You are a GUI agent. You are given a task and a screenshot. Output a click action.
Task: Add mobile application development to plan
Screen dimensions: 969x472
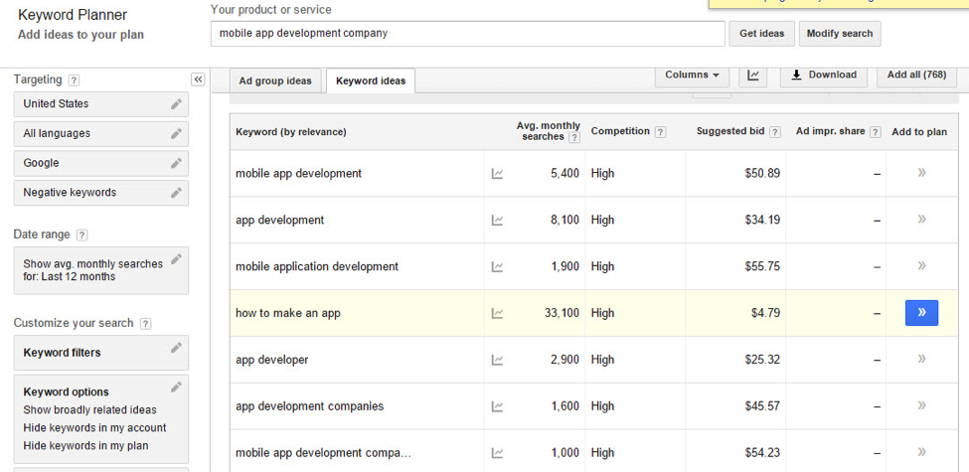[x=922, y=266]
